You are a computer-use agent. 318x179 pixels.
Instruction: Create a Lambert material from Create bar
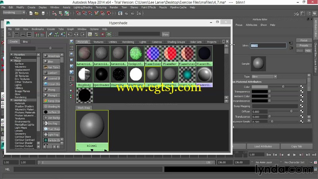tap(52, 73)
